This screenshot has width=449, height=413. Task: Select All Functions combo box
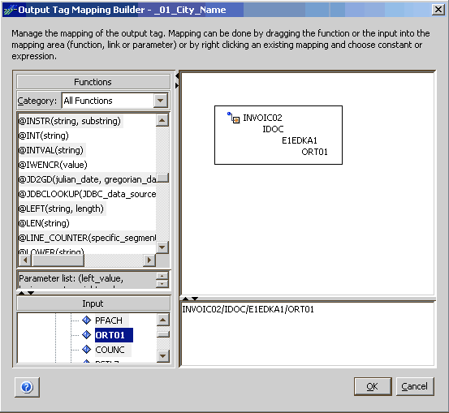(114, 101)
